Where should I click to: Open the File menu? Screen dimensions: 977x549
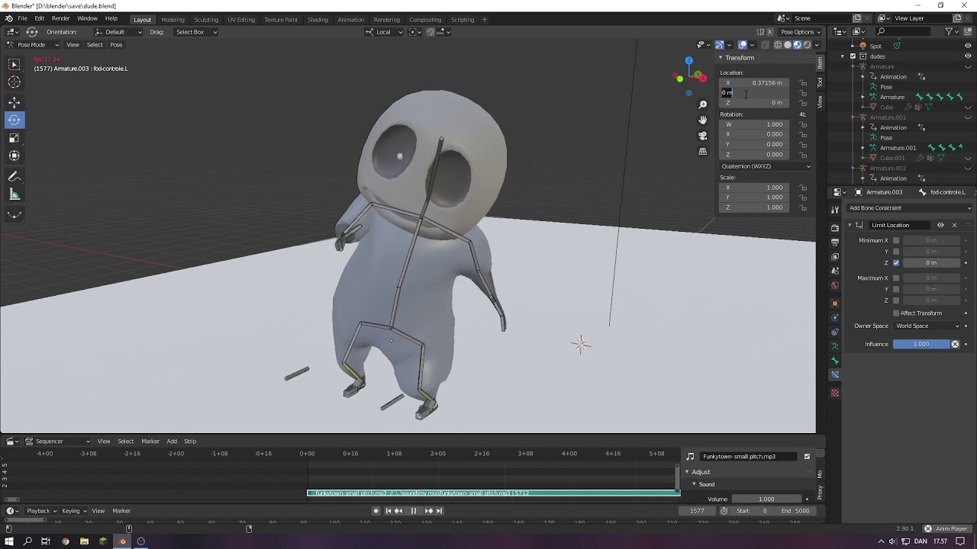[x=22, y=18]
